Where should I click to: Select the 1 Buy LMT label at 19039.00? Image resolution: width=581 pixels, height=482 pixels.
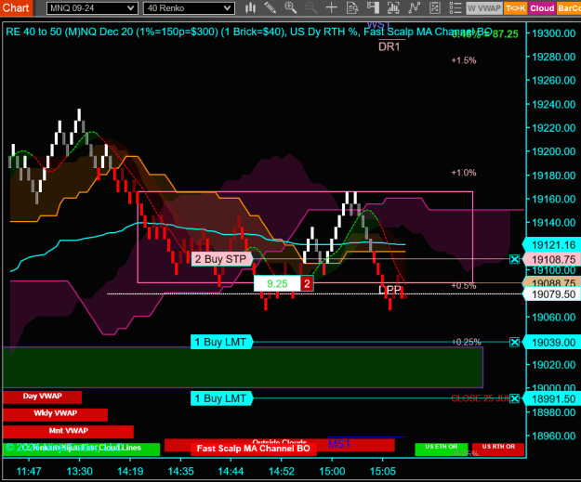(x=221, y=342)
